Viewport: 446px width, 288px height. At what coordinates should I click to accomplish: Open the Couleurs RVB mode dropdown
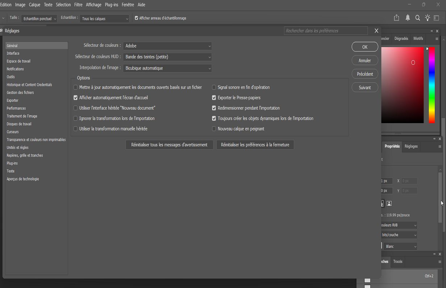[x=399, y=225]
